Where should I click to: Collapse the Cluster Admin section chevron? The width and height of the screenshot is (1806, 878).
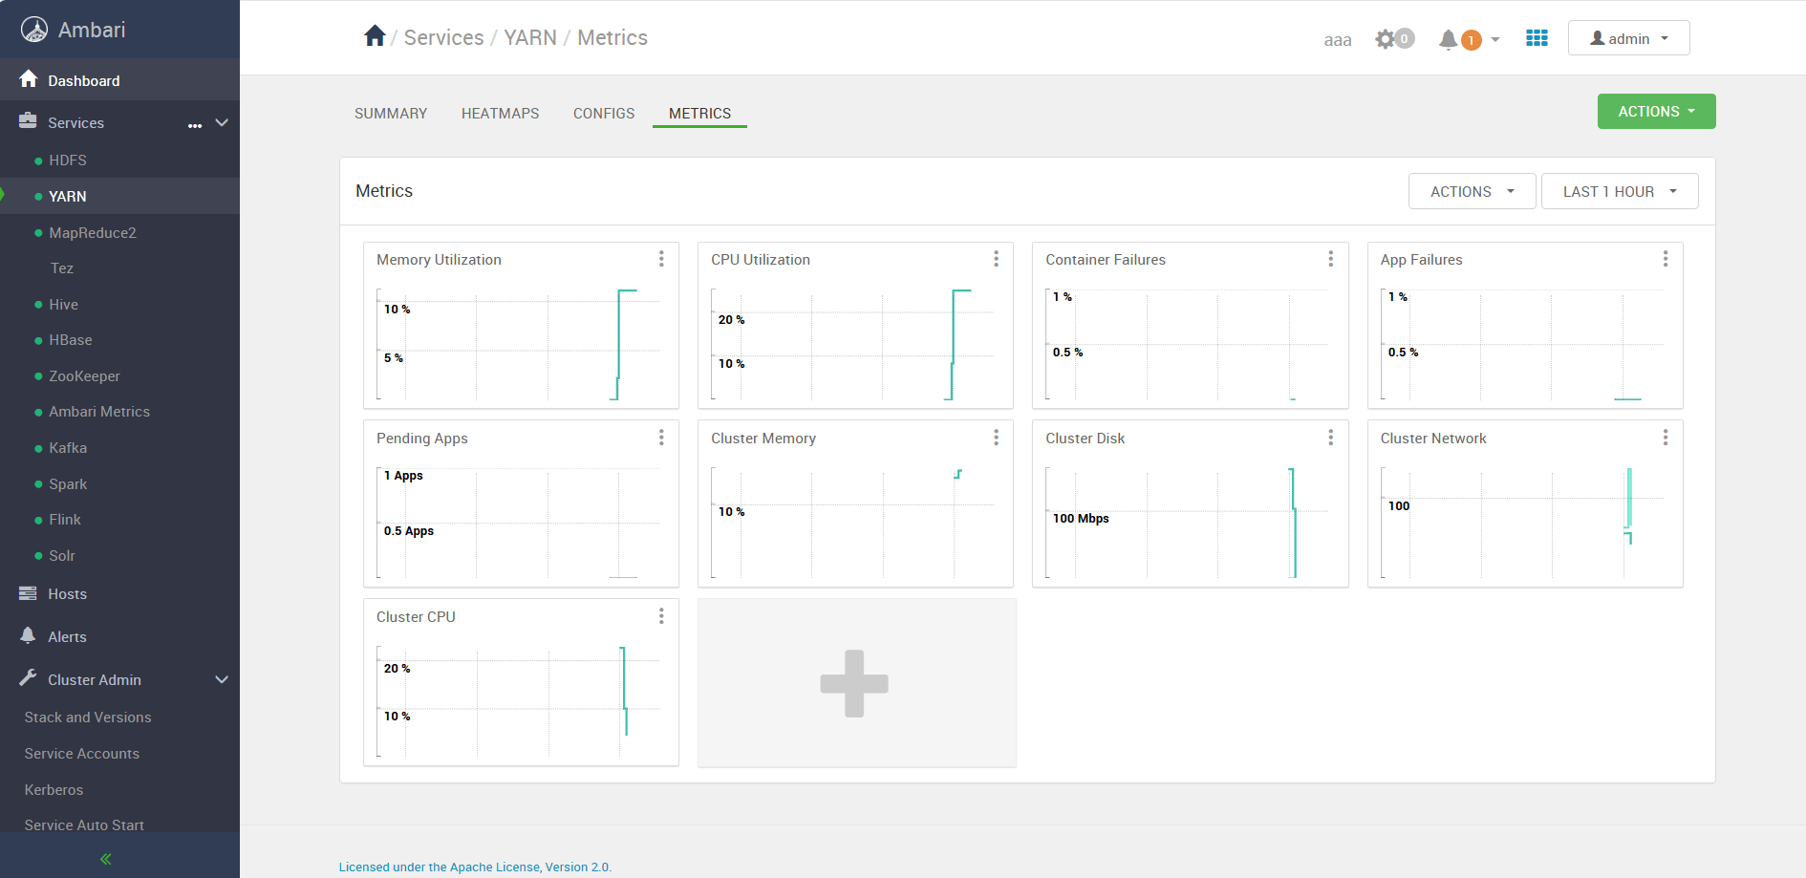coord(222,679)
